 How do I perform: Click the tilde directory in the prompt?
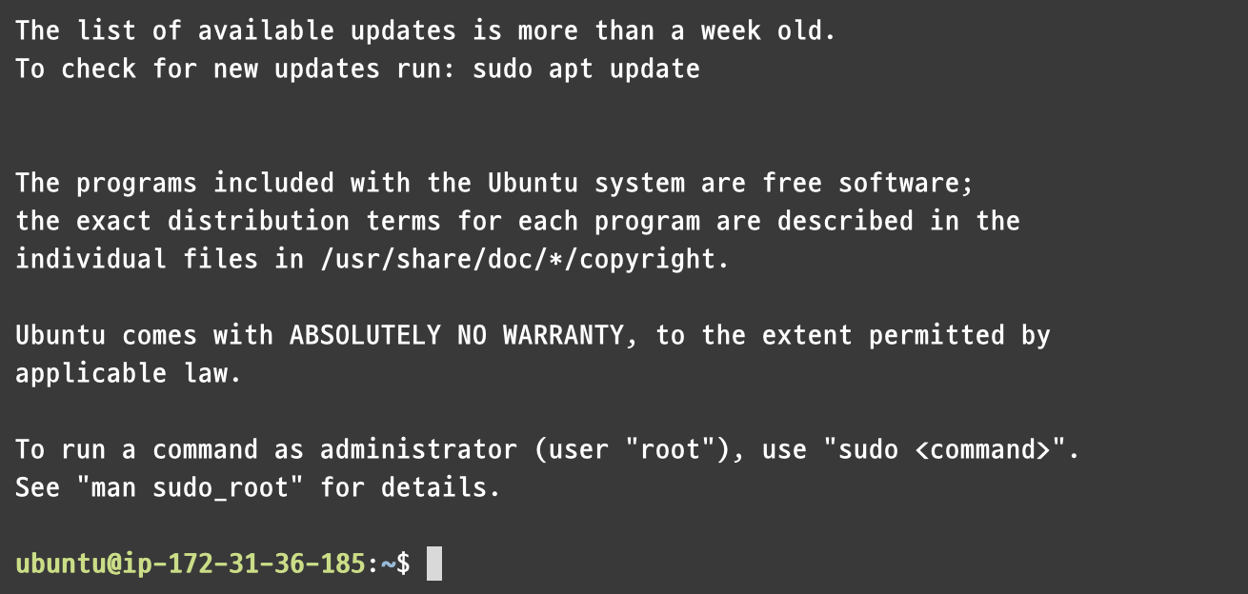click(388, 564)
